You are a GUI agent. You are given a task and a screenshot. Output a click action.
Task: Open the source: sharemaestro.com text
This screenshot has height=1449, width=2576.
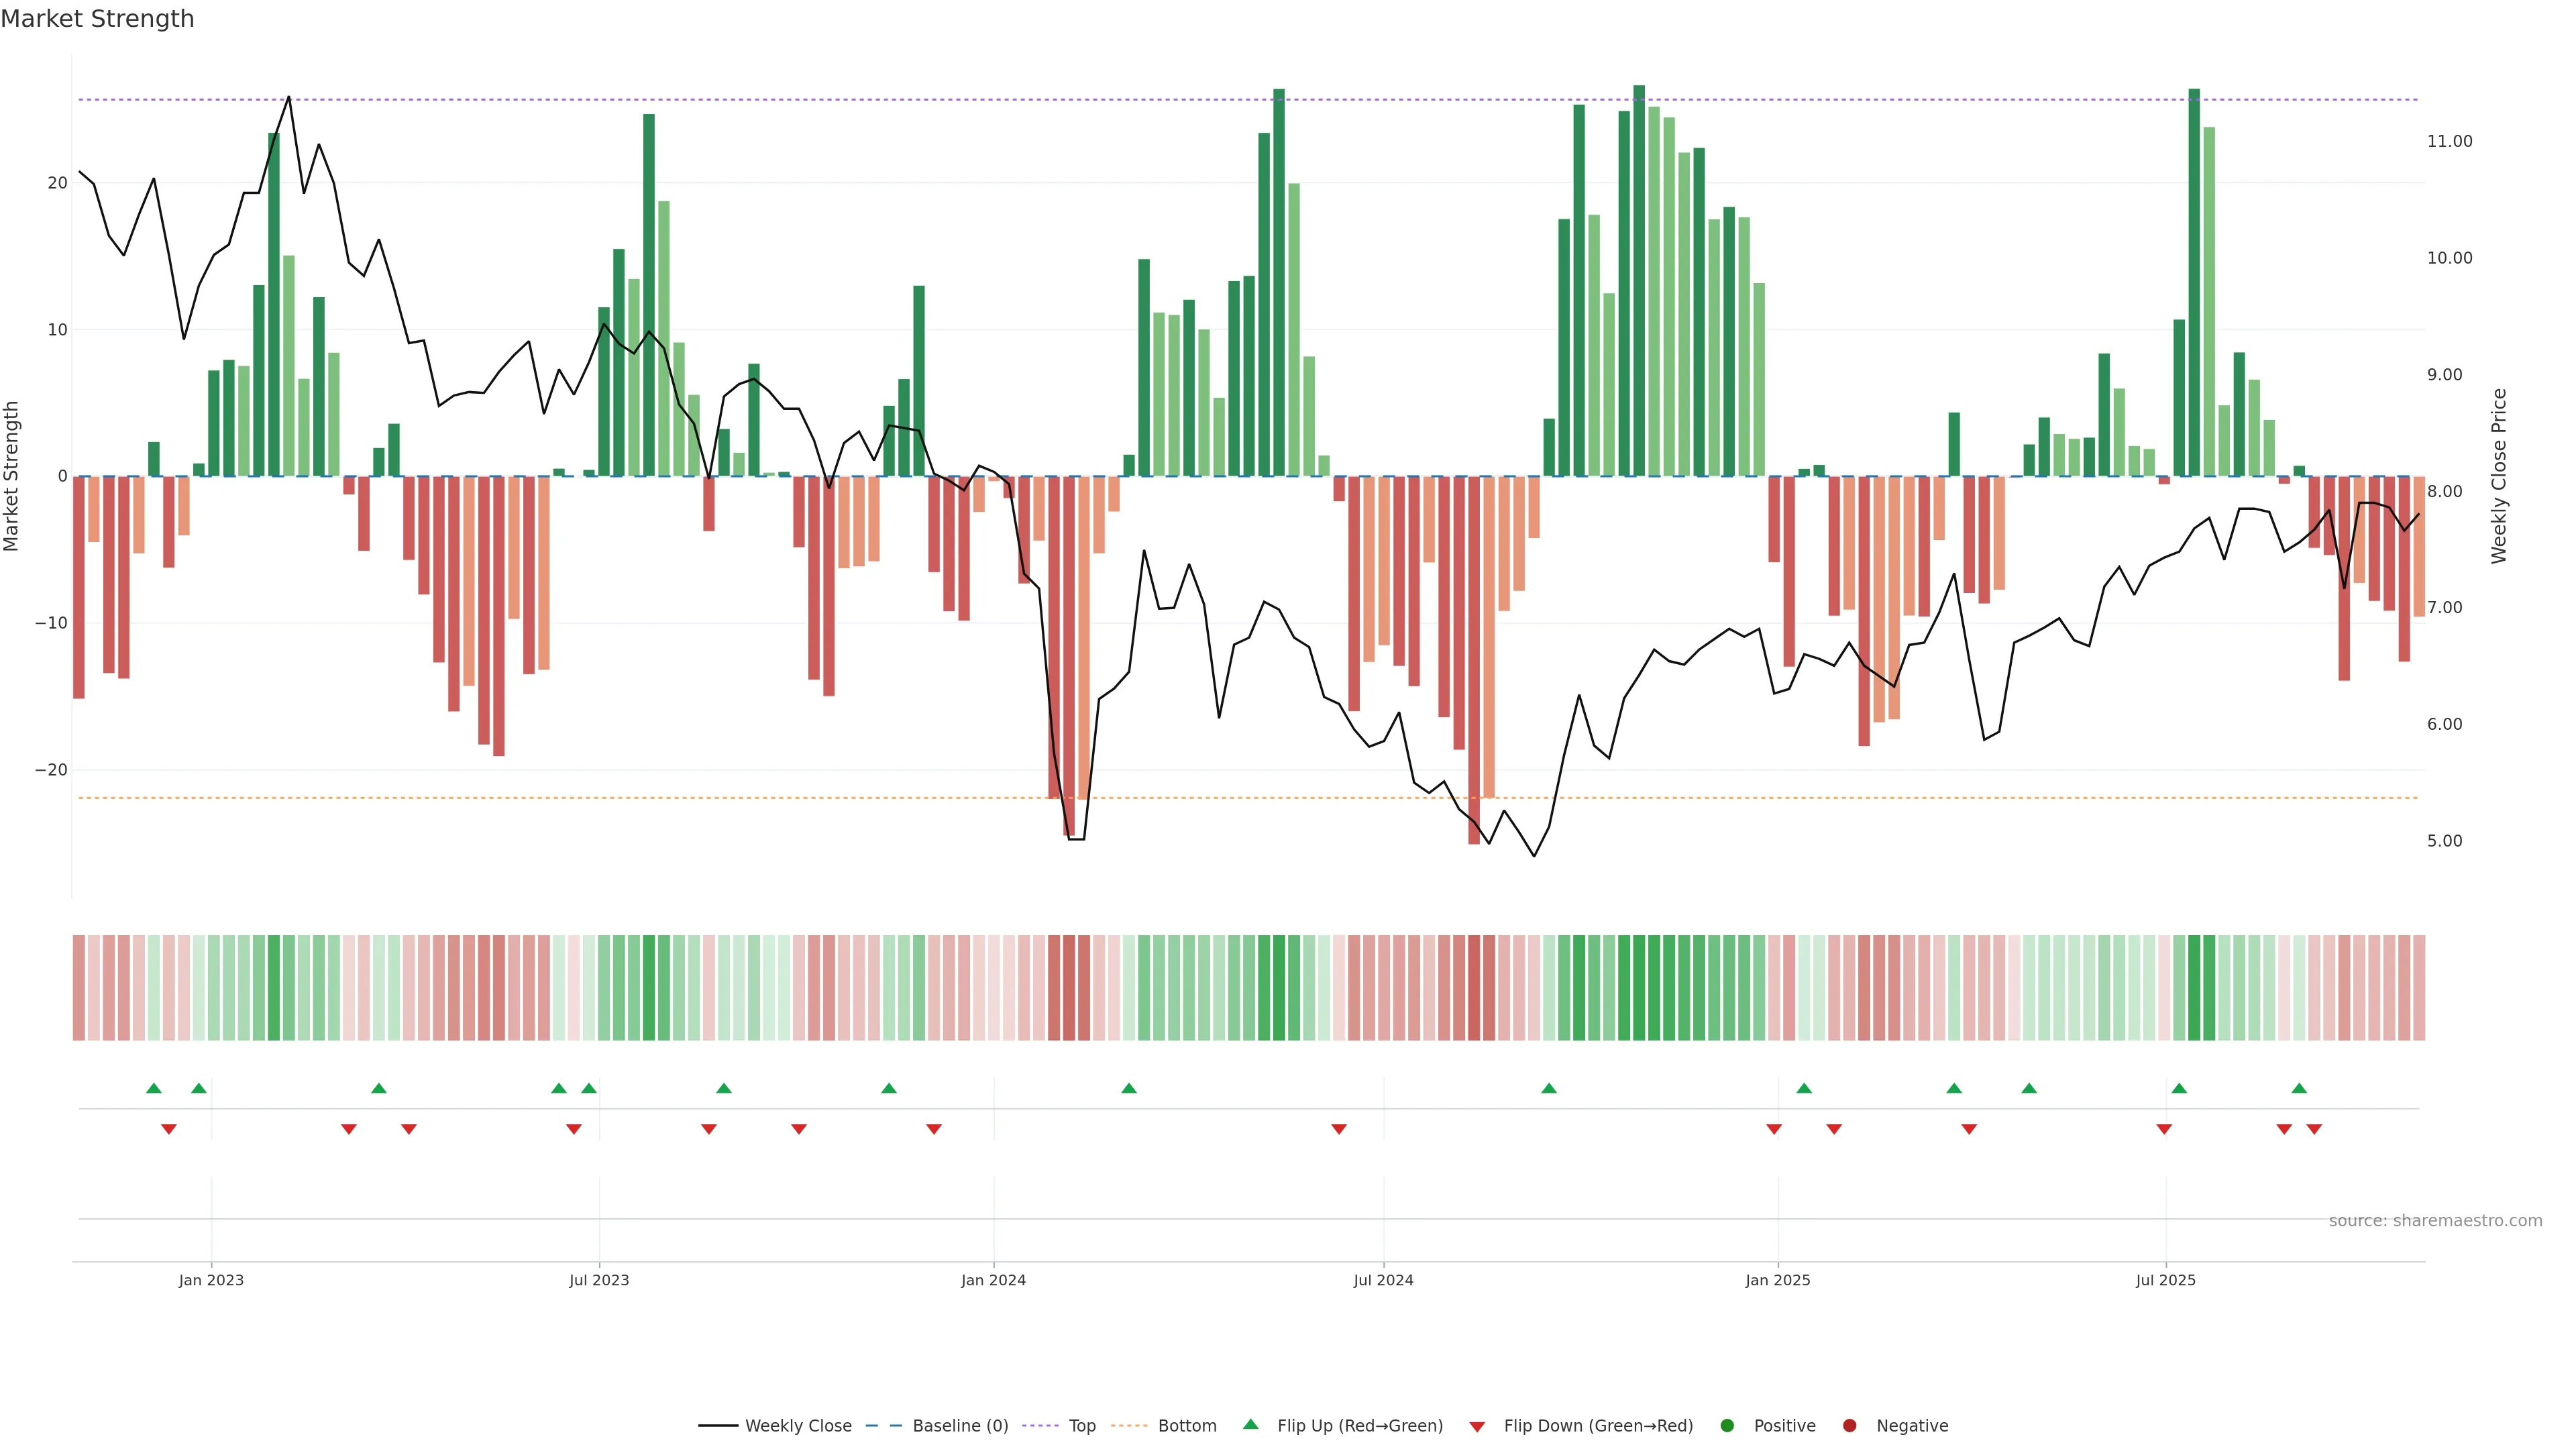point(2435,1221)
